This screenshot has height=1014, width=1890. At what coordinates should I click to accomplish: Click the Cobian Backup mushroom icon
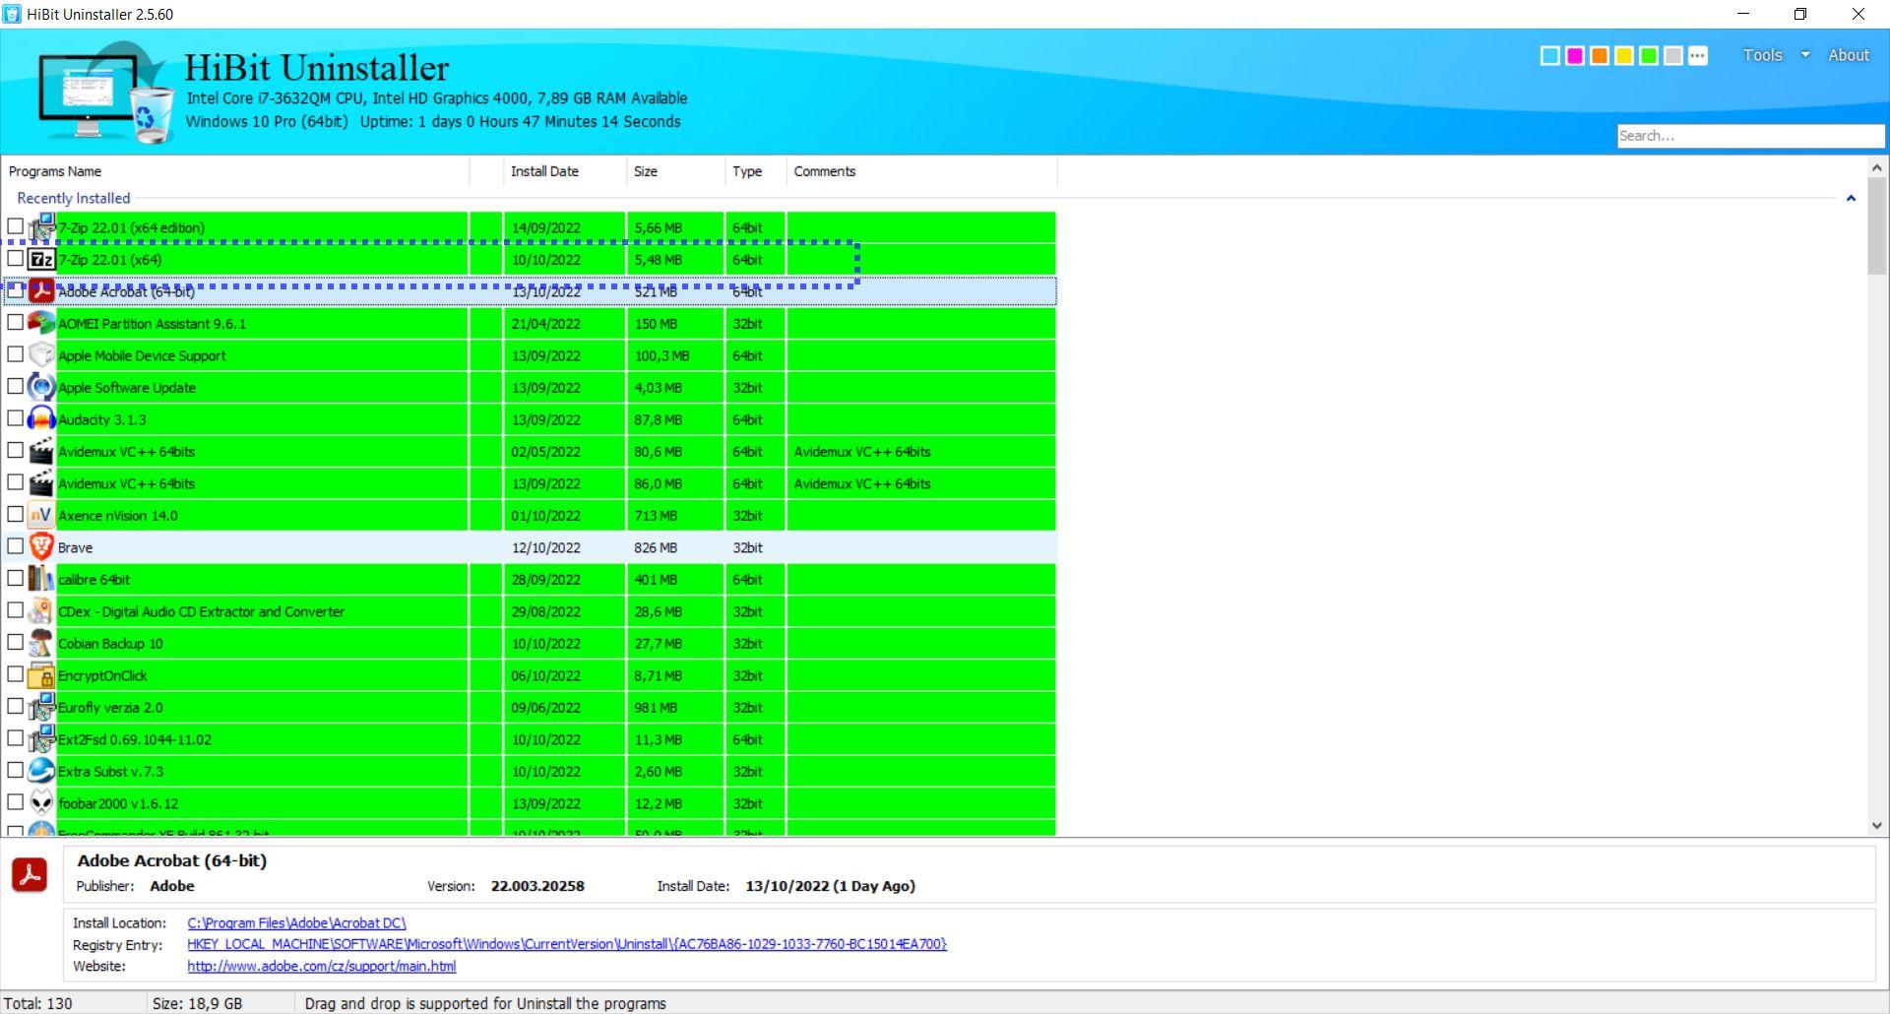coord(41,643)
